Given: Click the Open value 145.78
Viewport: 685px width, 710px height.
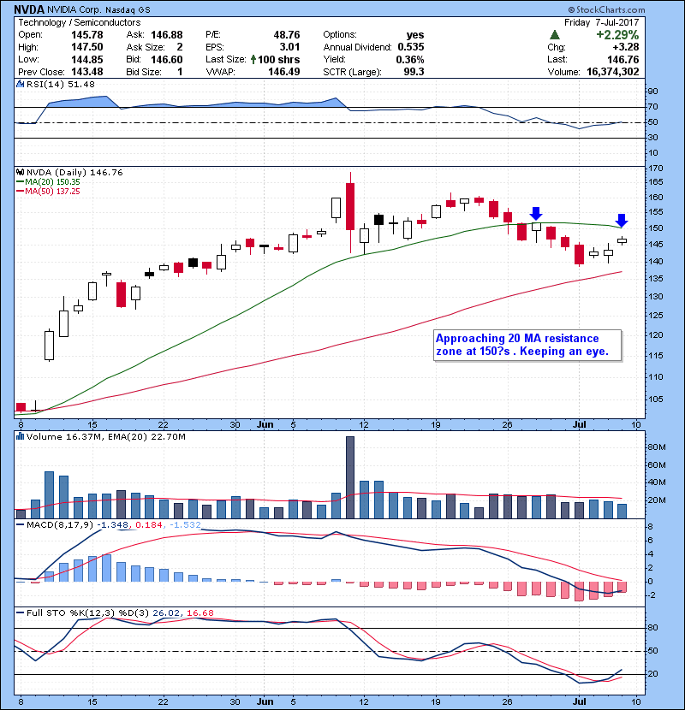Looking at the screenshot, I should coord(87,35).
